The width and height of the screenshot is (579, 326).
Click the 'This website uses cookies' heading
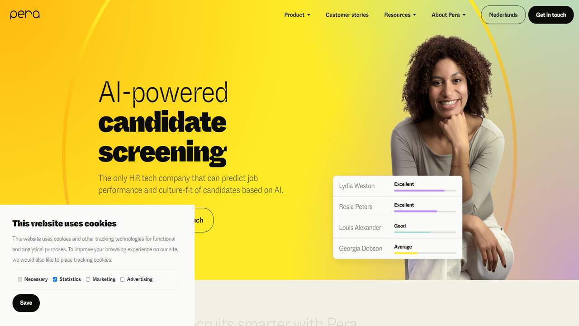pos(64,223)
